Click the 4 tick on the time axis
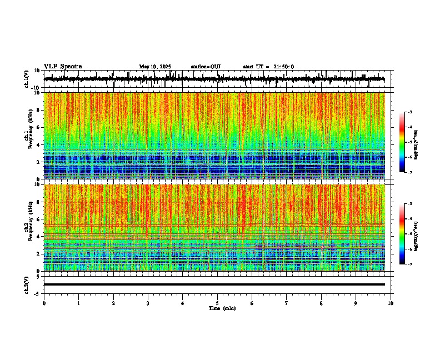Image resolution: width=440 pixels, height=340 pixels. coord(183,303)
